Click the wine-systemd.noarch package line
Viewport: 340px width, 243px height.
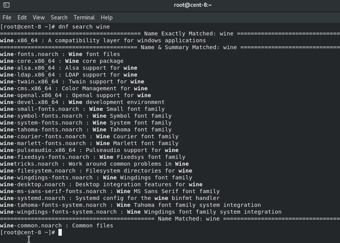click(110, 198)
